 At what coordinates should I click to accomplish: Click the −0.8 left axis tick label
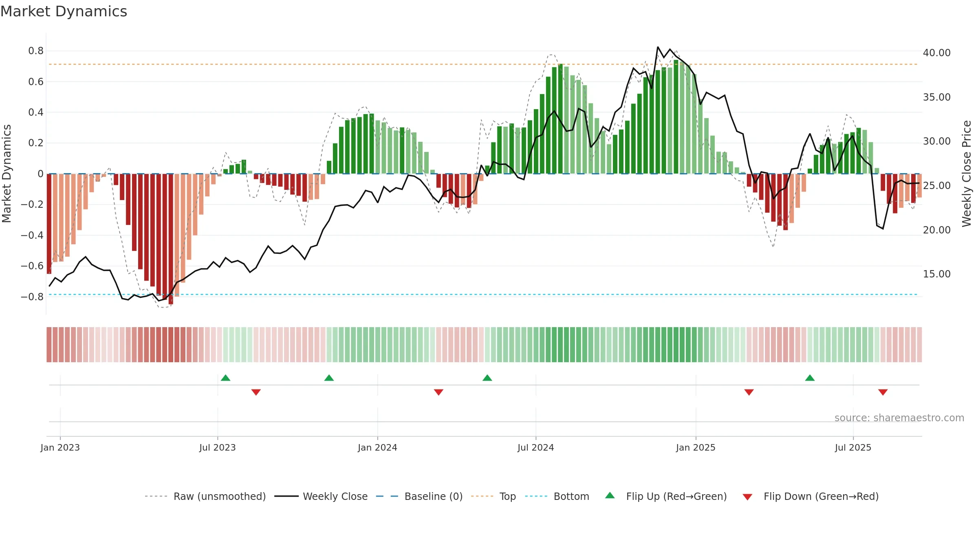click(x=32, y=297)
